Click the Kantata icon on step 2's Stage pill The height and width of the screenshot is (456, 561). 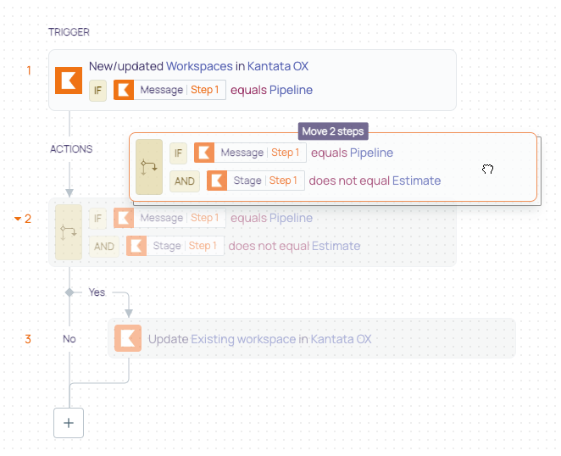[x=136, y=246]
